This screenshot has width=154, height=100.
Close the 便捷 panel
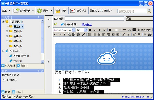pos(42,71)
